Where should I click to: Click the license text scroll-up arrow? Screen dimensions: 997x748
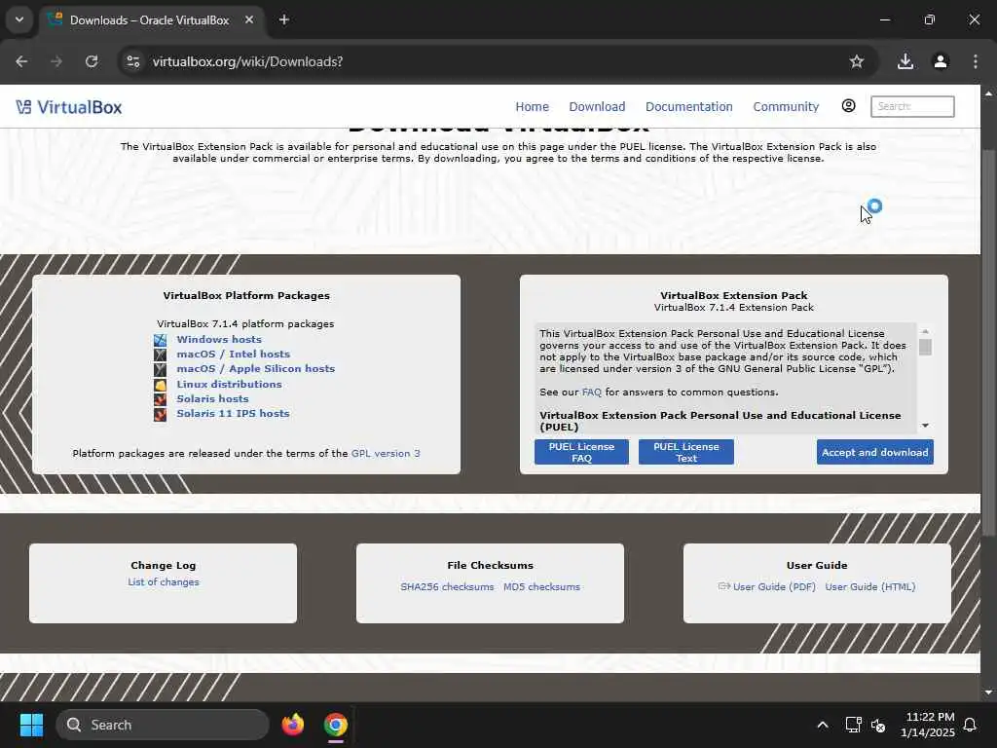click(925, 331)
